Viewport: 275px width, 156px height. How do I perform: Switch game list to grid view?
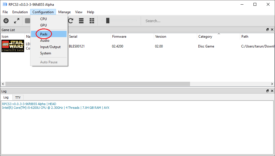92,21
